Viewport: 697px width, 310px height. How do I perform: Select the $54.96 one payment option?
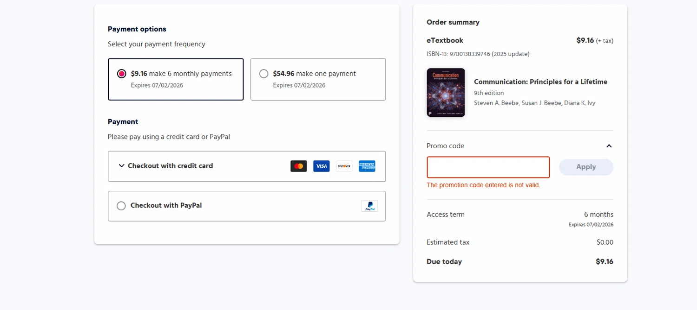click(x=264, y=74)
